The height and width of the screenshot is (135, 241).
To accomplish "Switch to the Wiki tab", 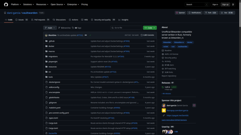I will coord(84,20).
